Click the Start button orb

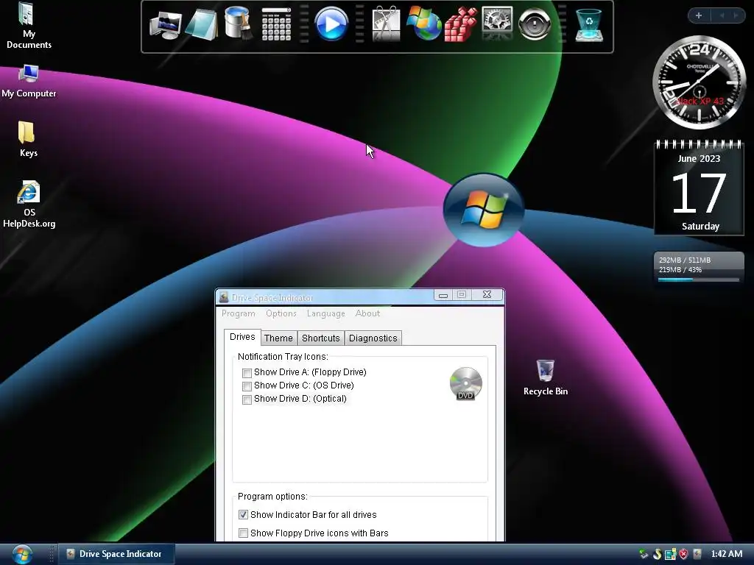[x=21, y=554]
